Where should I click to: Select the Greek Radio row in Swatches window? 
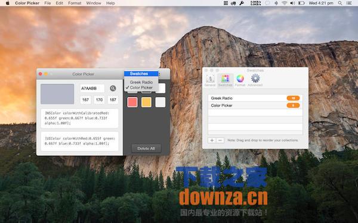click(x=255, y=98)
